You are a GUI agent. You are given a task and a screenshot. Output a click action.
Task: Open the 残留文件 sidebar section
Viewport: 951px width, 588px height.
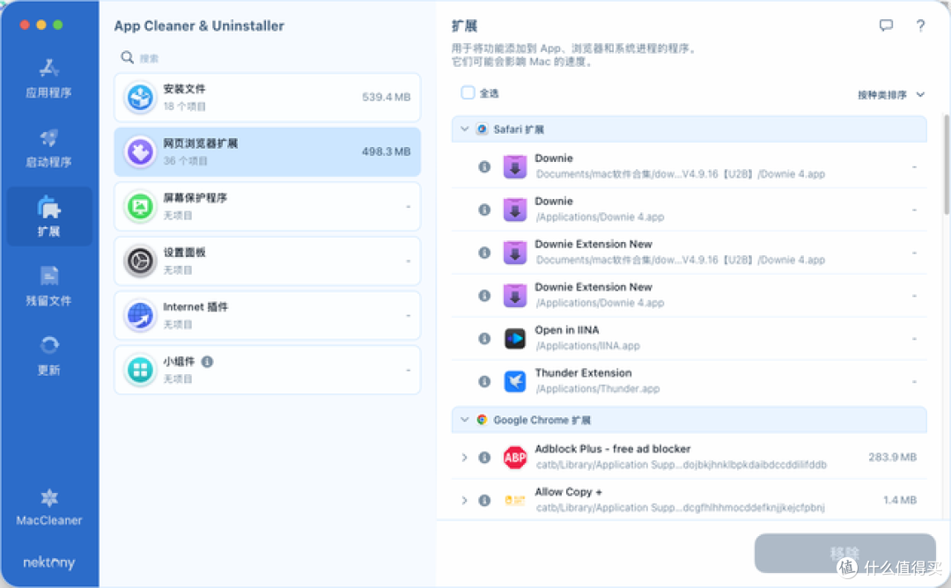48,286
